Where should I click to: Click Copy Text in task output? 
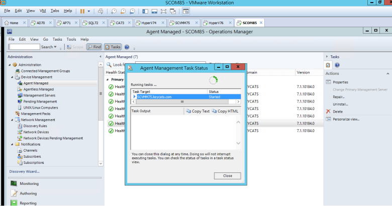click(198, 111)
